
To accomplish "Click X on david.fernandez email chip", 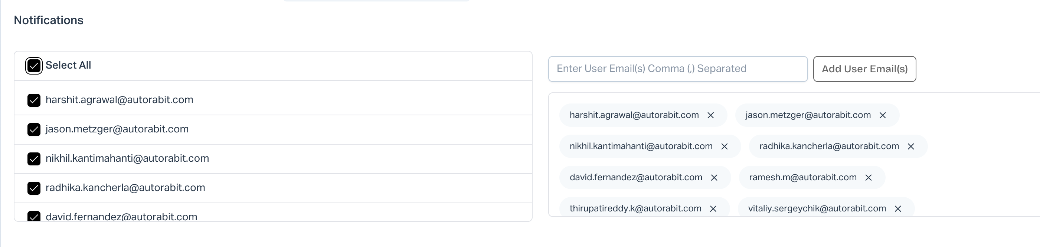I will (x=714, y=178).
